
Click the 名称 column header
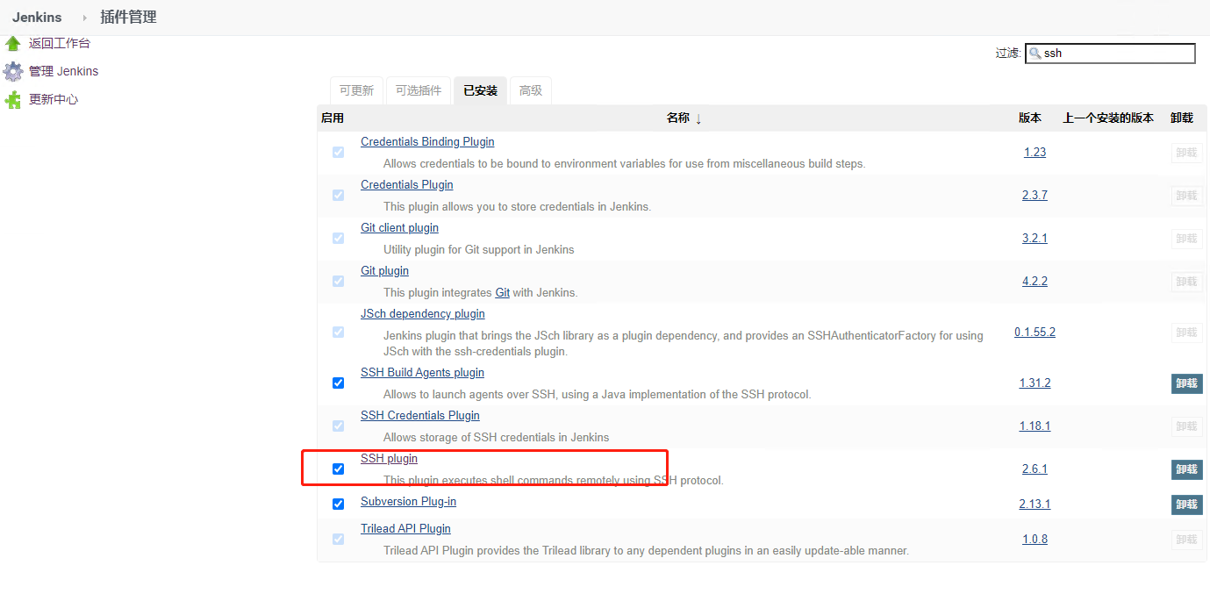[678, 118]
